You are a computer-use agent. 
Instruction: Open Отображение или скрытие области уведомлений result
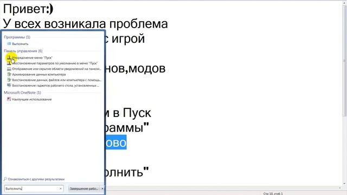tap(56, 69)
